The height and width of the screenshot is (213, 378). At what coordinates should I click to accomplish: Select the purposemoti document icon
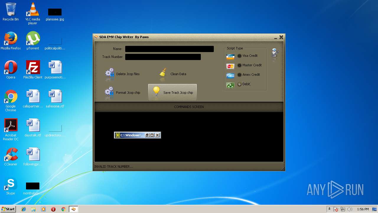pos(55,70)
